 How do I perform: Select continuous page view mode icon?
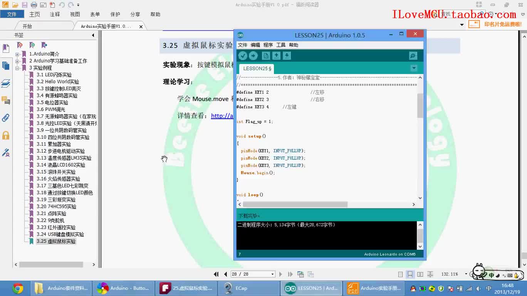pyautogui.click(x=410, y=274)
